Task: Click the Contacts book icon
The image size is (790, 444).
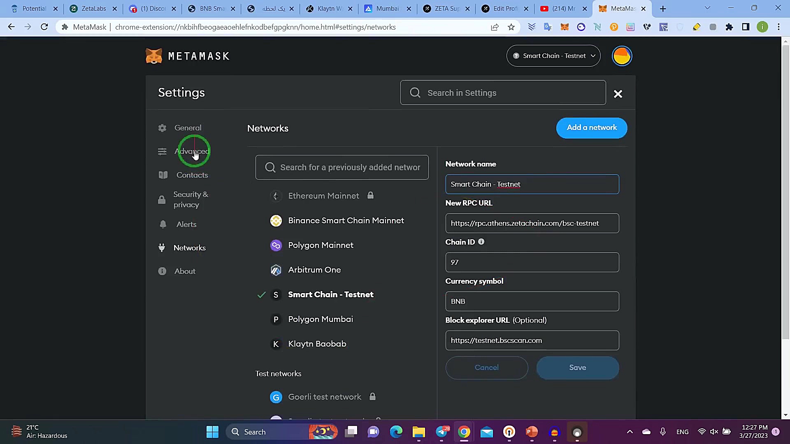Action: pos(163,175)
